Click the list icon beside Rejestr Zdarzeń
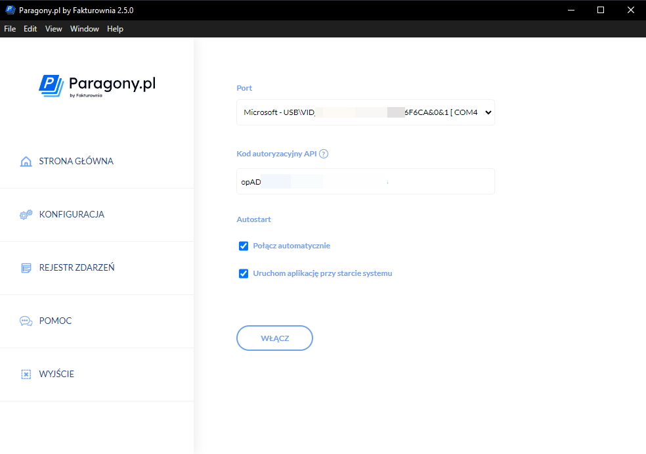 tap(26, 268)
